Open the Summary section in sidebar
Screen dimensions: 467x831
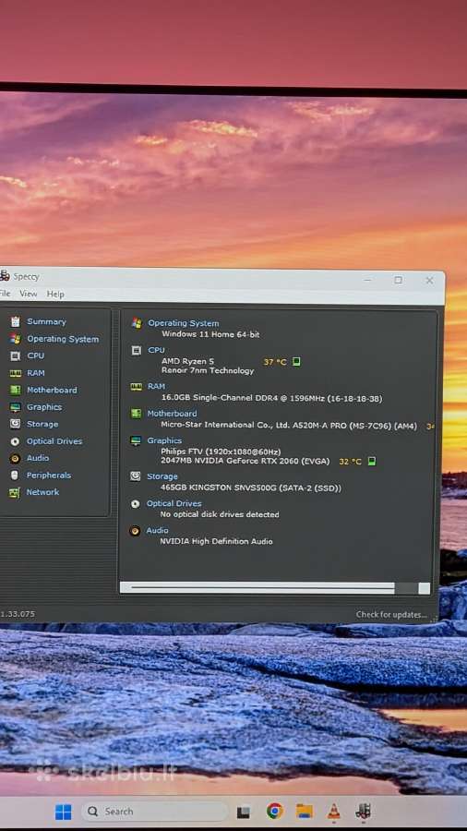pyautogui.click(x=46, y=321)
